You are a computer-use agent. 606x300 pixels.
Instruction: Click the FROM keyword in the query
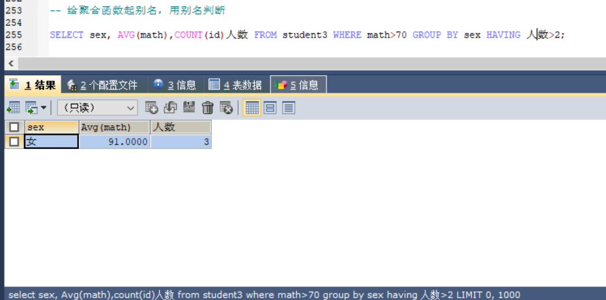coord(266,35)
